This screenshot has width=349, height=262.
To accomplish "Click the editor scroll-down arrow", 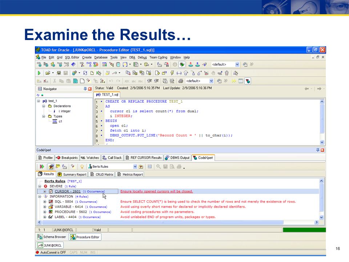I will point(322,142).
